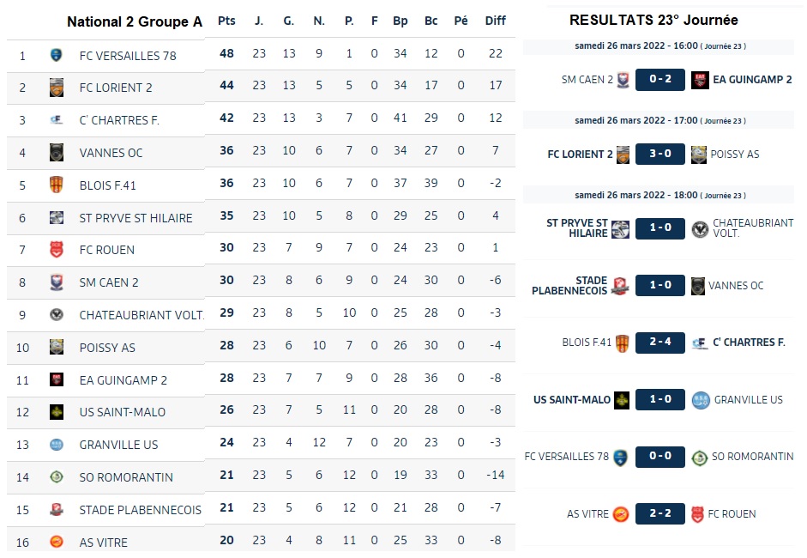Click the AS Vitre orange logo in standings
Screen dimensions: 807x558
tap(57, 542)
